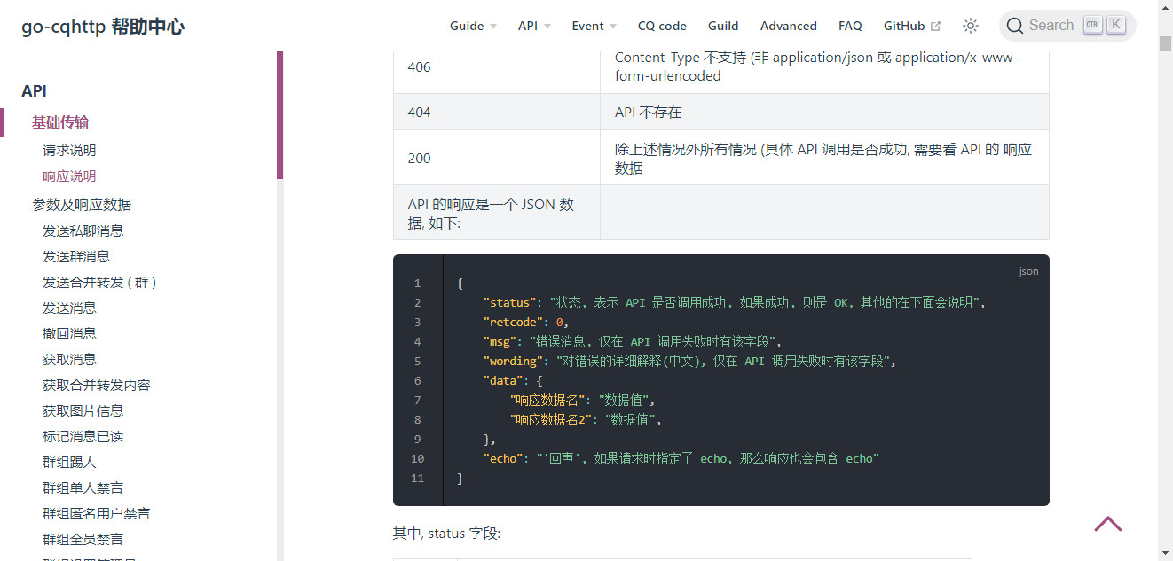Click the go-cqhttp 帮助中心 site title

(103, 27)
